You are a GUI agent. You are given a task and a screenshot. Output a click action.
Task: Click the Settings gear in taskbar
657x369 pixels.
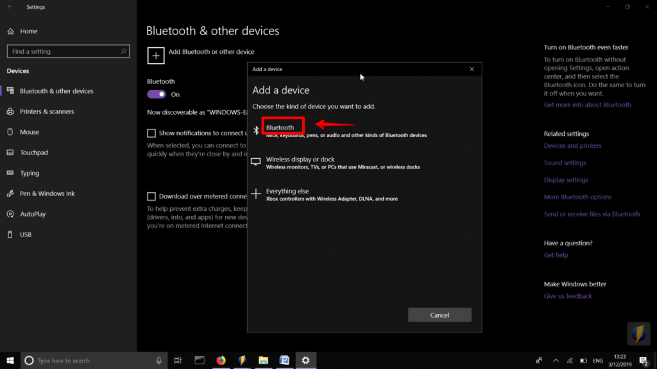tap(306, 360)
